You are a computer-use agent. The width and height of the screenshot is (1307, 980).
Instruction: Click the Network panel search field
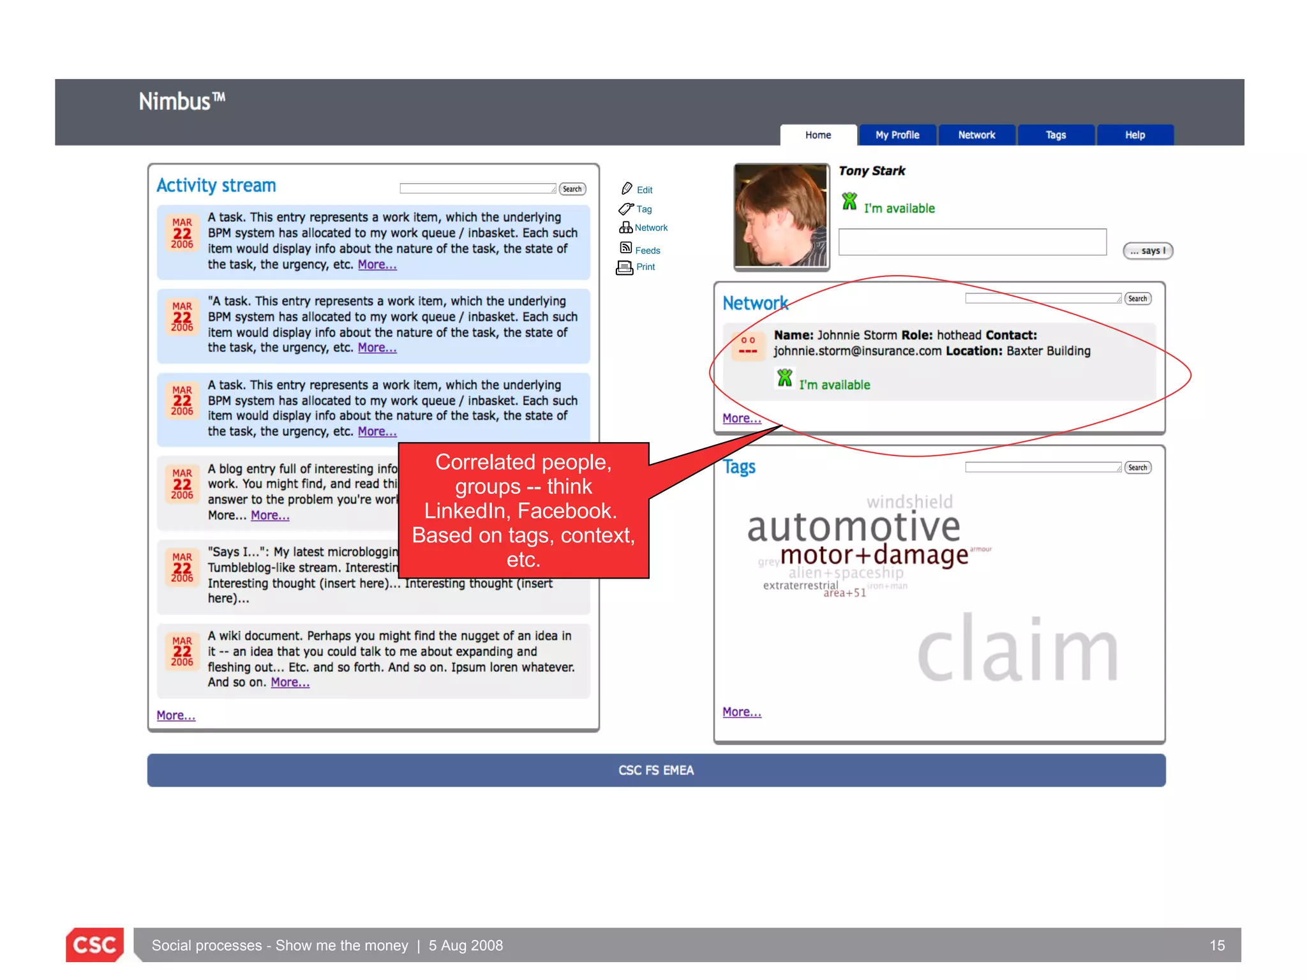click(x=1043, y=298)
